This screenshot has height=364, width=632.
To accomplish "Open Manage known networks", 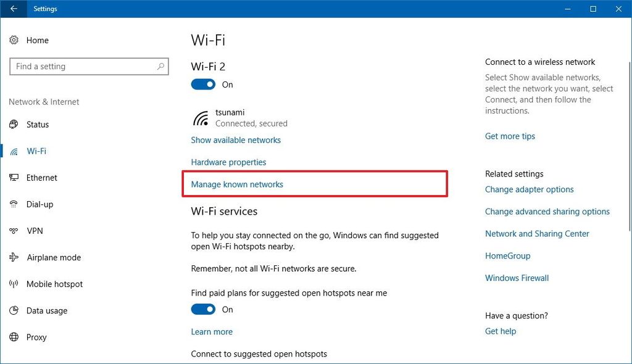I will (x=237, y=184).
